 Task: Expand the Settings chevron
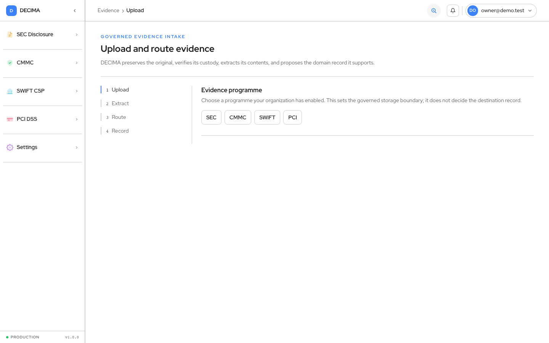click(77, 147)
